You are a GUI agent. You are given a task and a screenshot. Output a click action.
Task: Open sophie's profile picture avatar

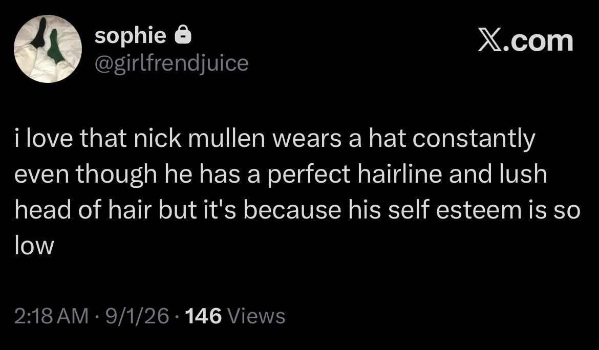click(x=48, y=49)
